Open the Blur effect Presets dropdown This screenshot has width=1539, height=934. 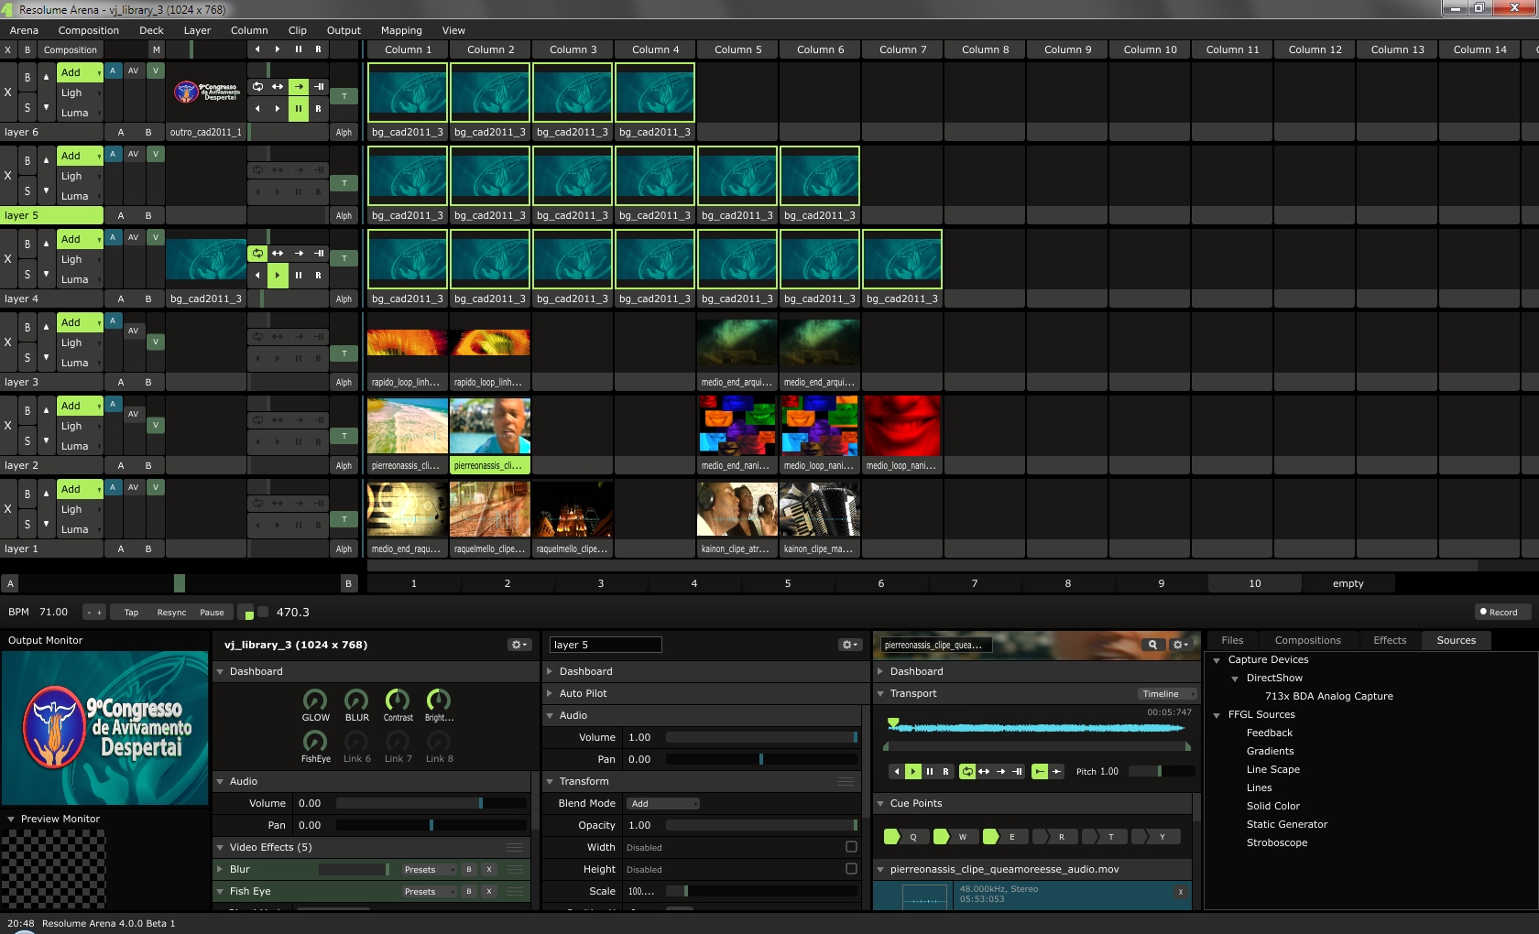pyautogui.click(x=429, y=870)
